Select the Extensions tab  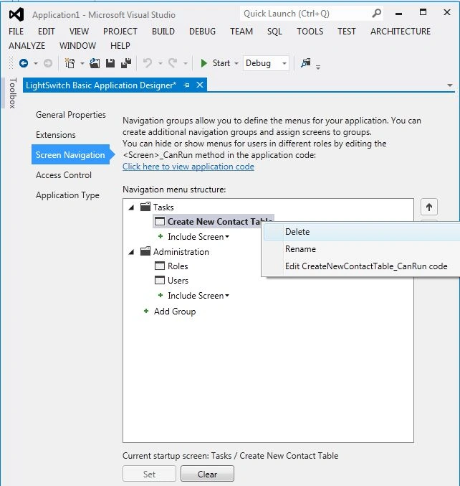[55, 134]
